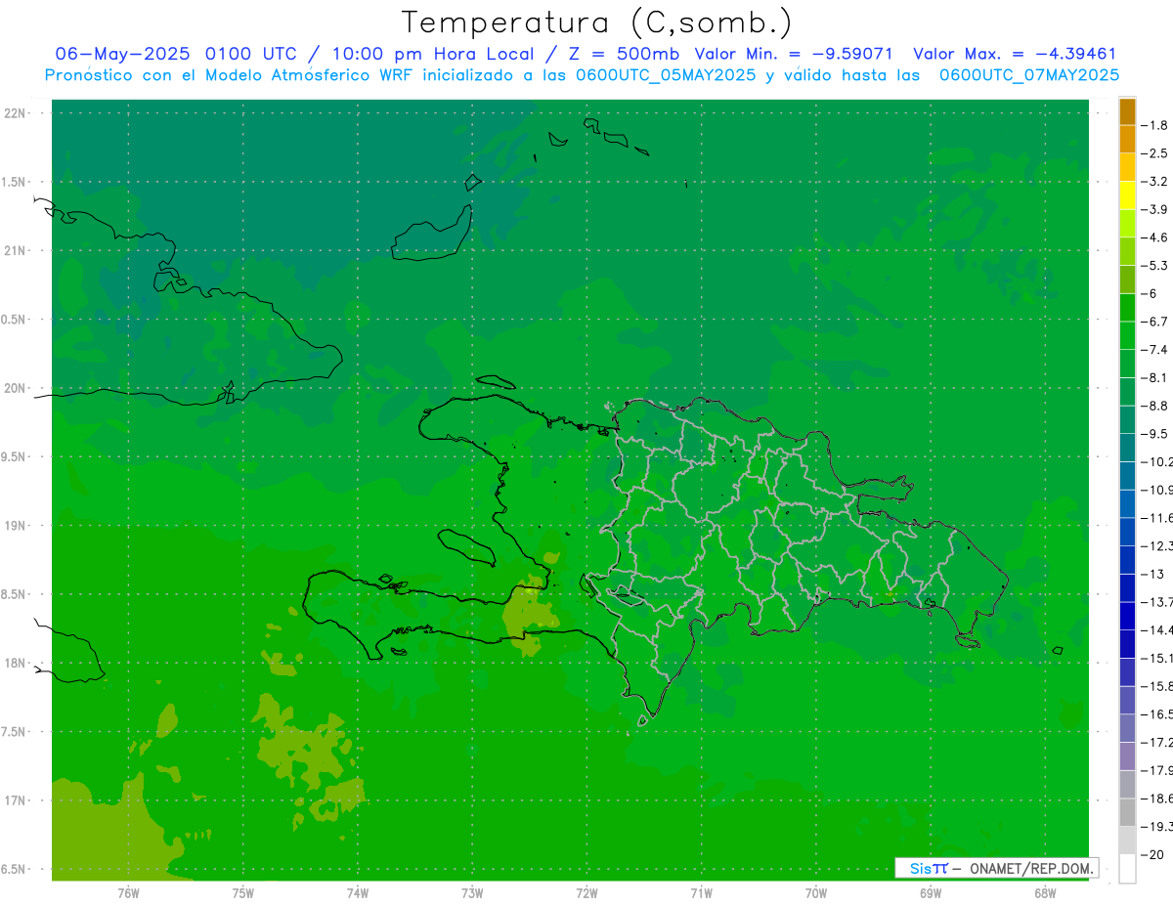Image resolution: width=1173 pixels, height=906 pixels.
Task: Click the '0600UTC_05MAY2025' initialization time
Action: point(665,75)
